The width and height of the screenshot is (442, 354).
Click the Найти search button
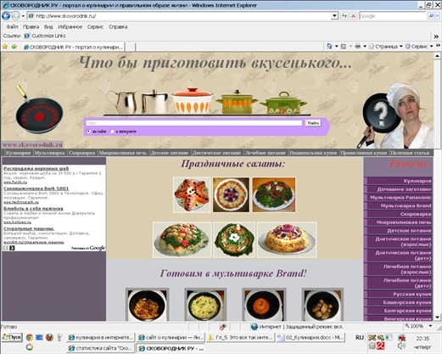(313, 123)
